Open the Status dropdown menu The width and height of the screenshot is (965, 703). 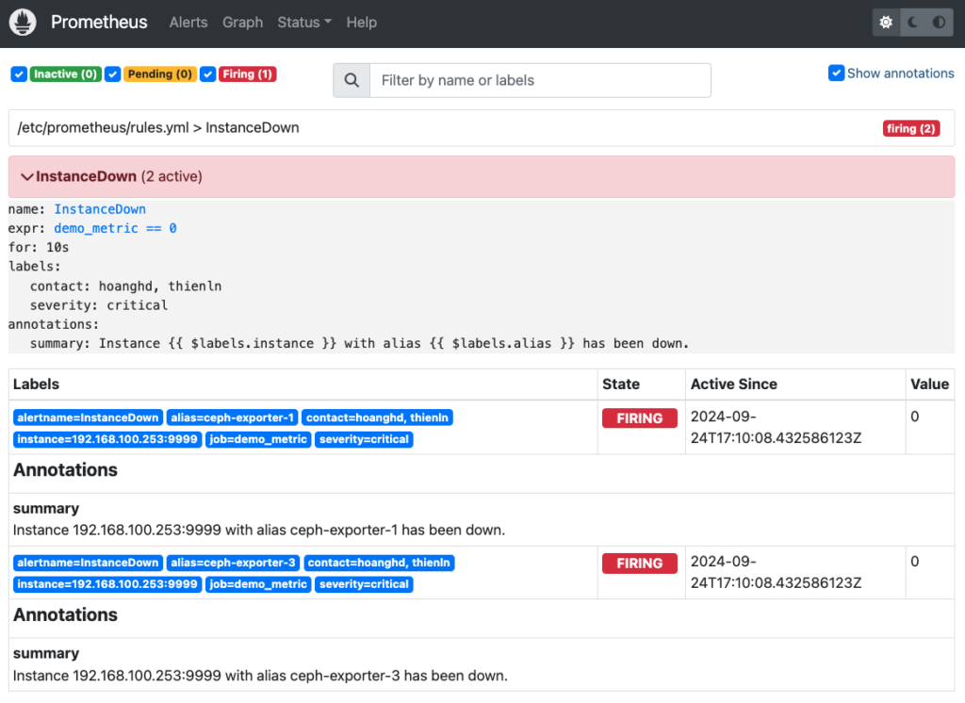pyautogui.click(x=304, y=23)
